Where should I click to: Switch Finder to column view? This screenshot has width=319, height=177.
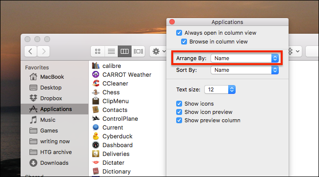pyautogui.click(x=125, y=51)
